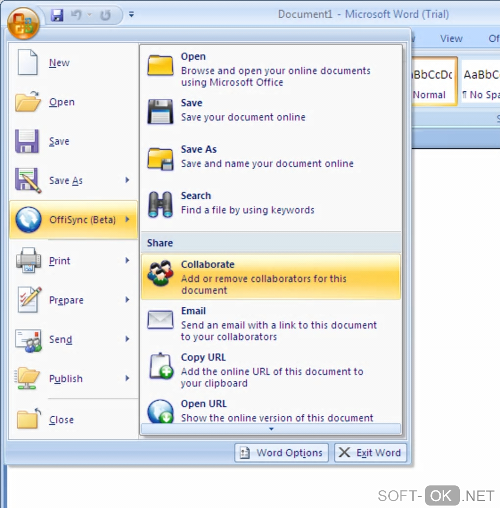The width and height of the screenshot is (500, 508).
Task: Click the Copy URL clipboard icon
Action: point(161,366)
